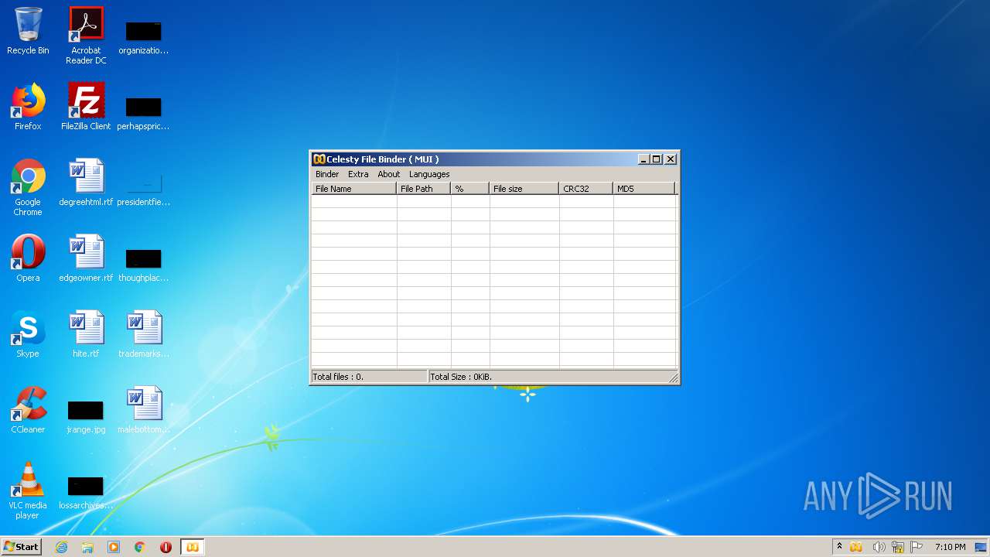
Task: Select the thoughplac... desktop file
Action: (144, 265)
